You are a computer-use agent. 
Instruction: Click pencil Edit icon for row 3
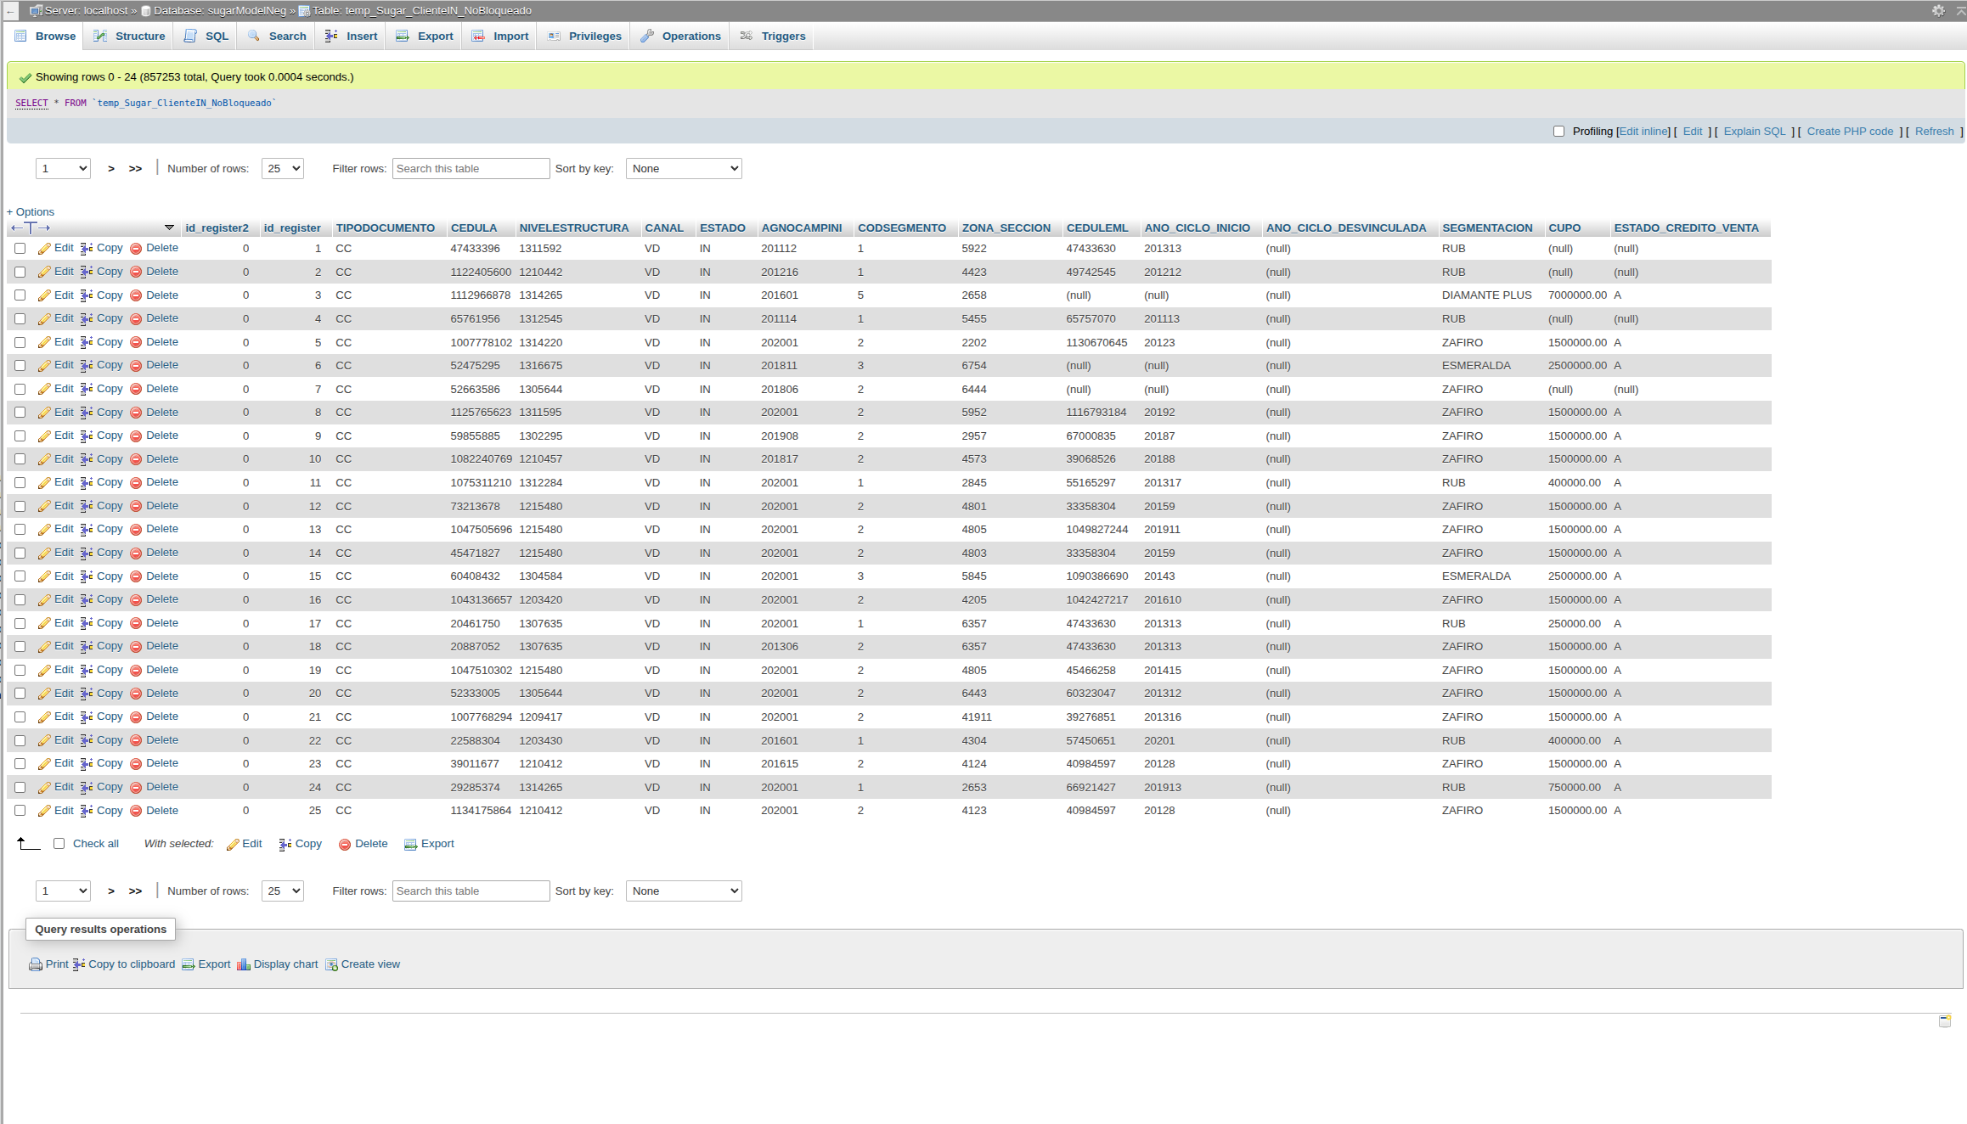click(x=44, y=295)
